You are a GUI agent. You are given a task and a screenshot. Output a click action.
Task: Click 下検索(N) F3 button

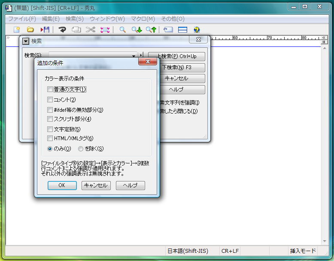coord(182,68)
